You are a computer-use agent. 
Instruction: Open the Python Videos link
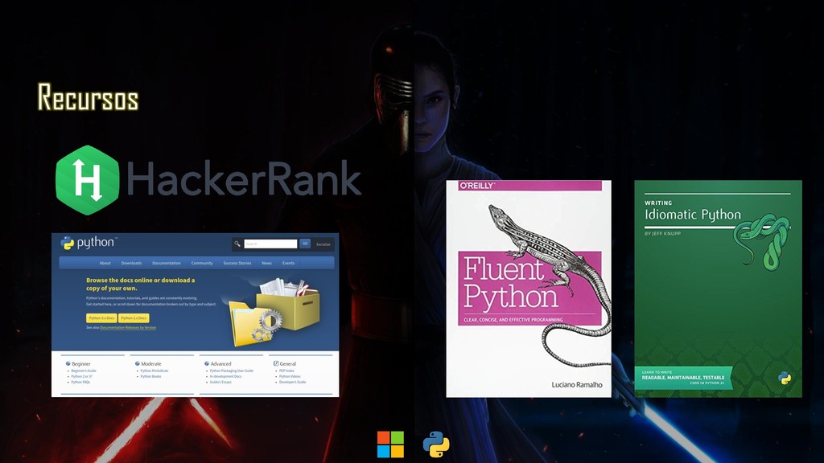click(290, 376)
